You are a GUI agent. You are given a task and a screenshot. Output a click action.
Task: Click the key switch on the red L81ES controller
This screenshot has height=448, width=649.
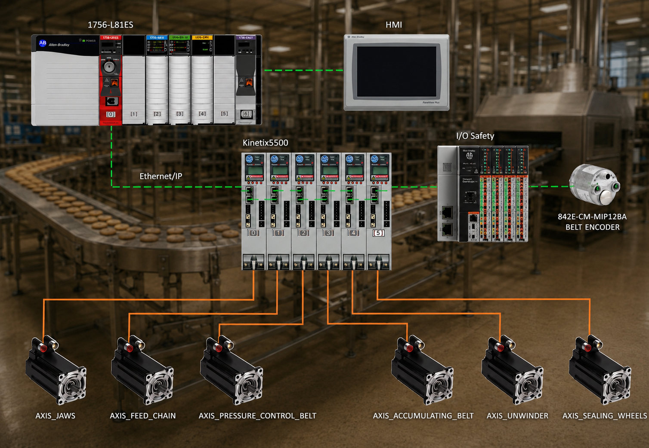click(109, 67)
